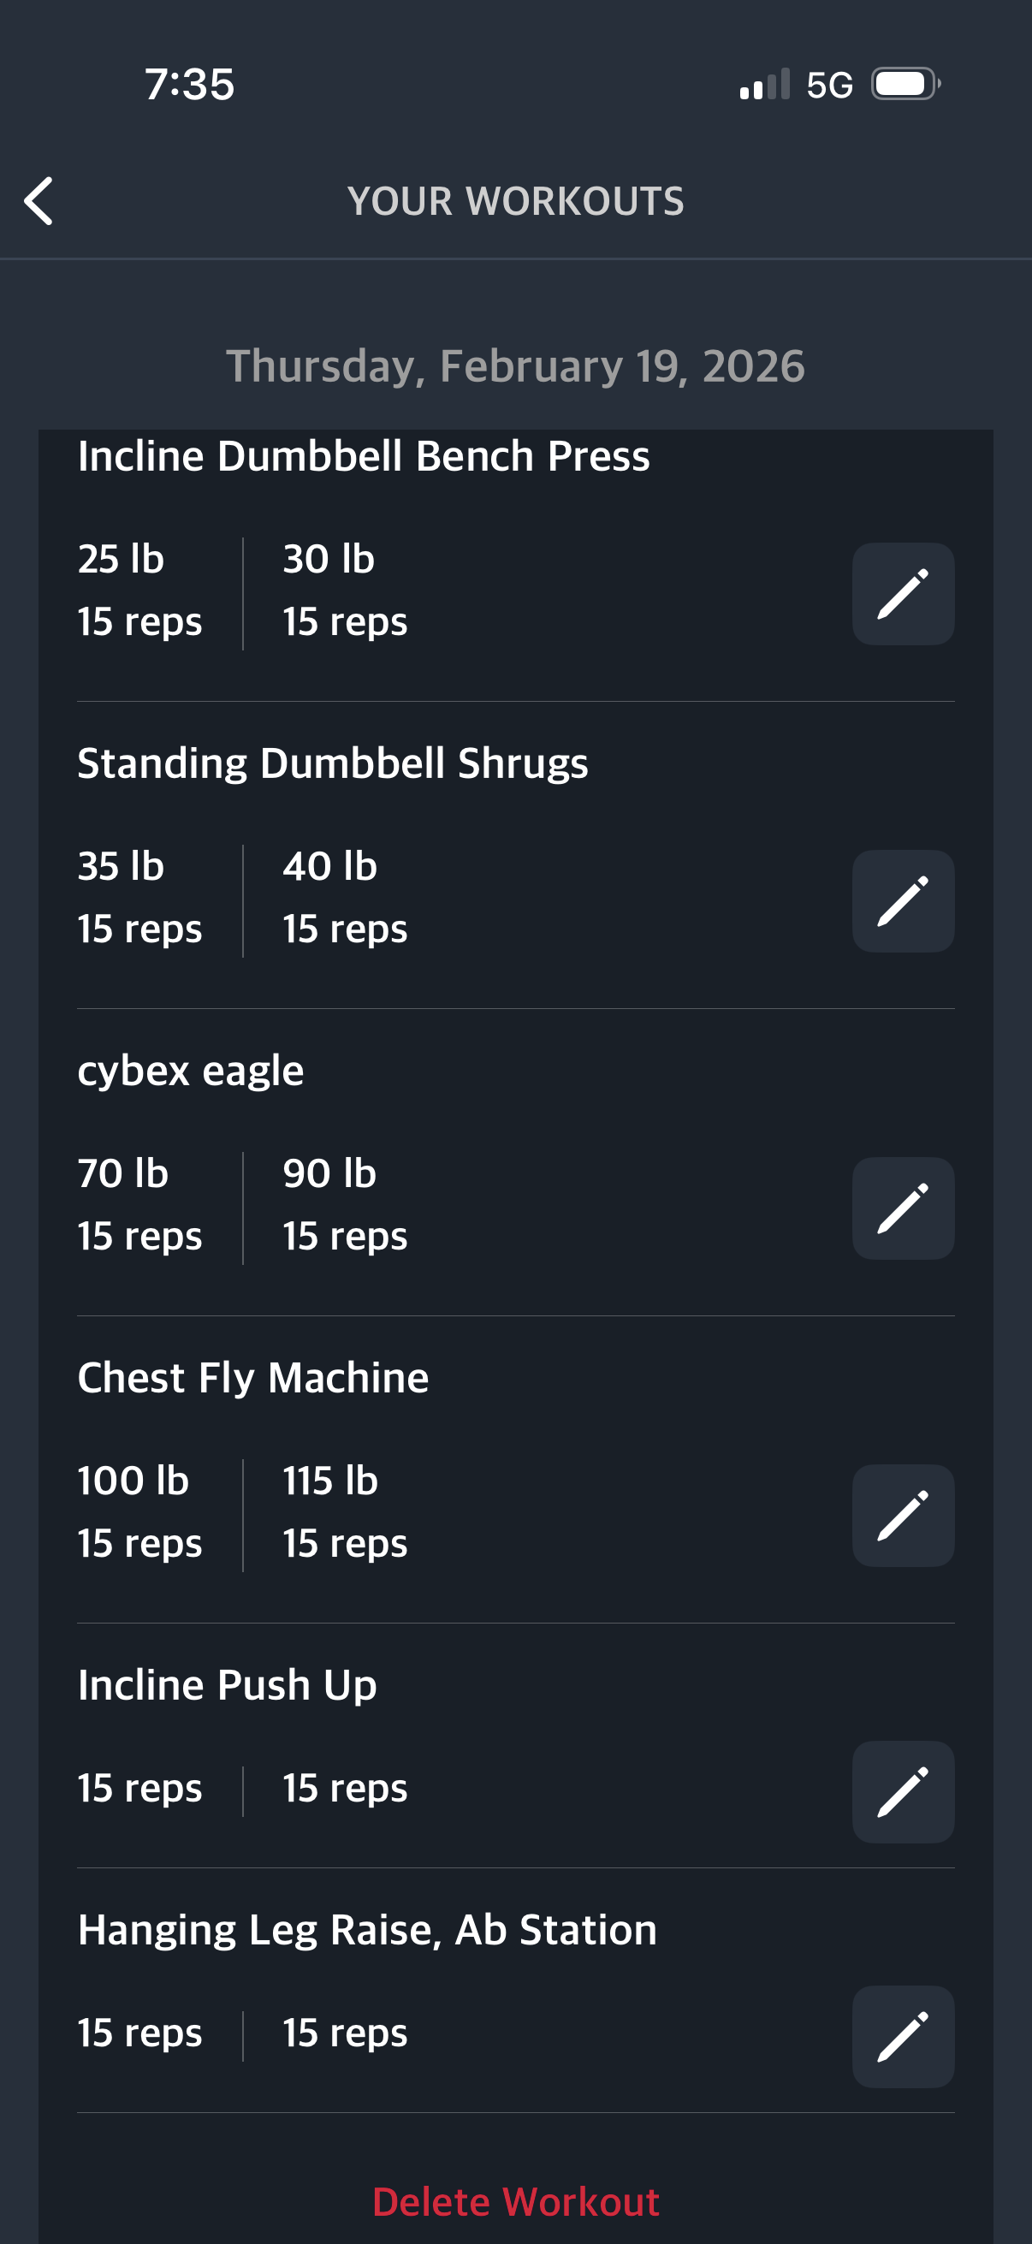Image resolution: width=1032 pixels, height=2244 pixels.
Task: Tap the back arrow icon
Action: point(39,201)
